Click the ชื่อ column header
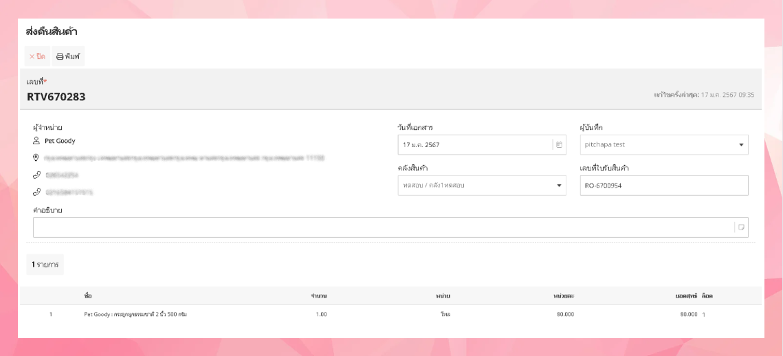 point(88,296)
